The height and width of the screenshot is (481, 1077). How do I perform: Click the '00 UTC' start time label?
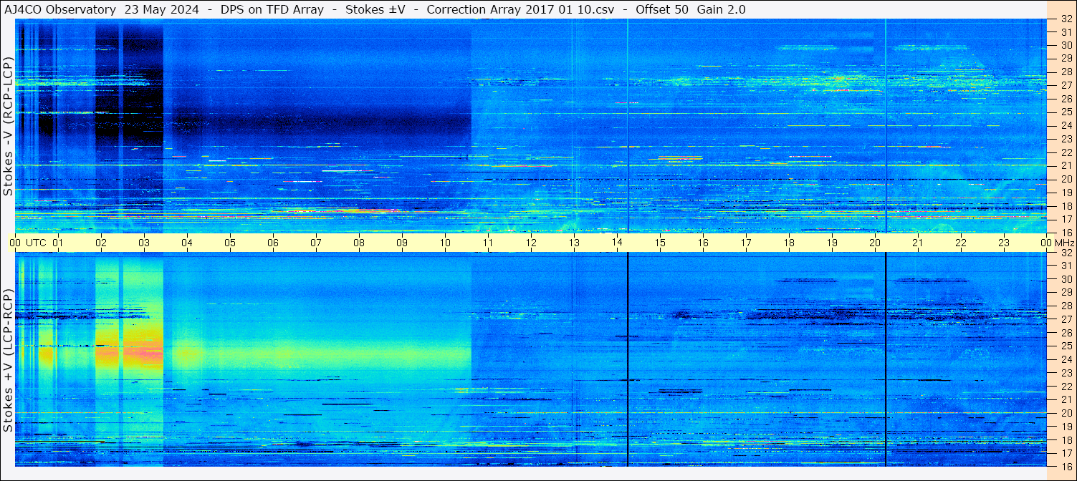click(28, 243)
